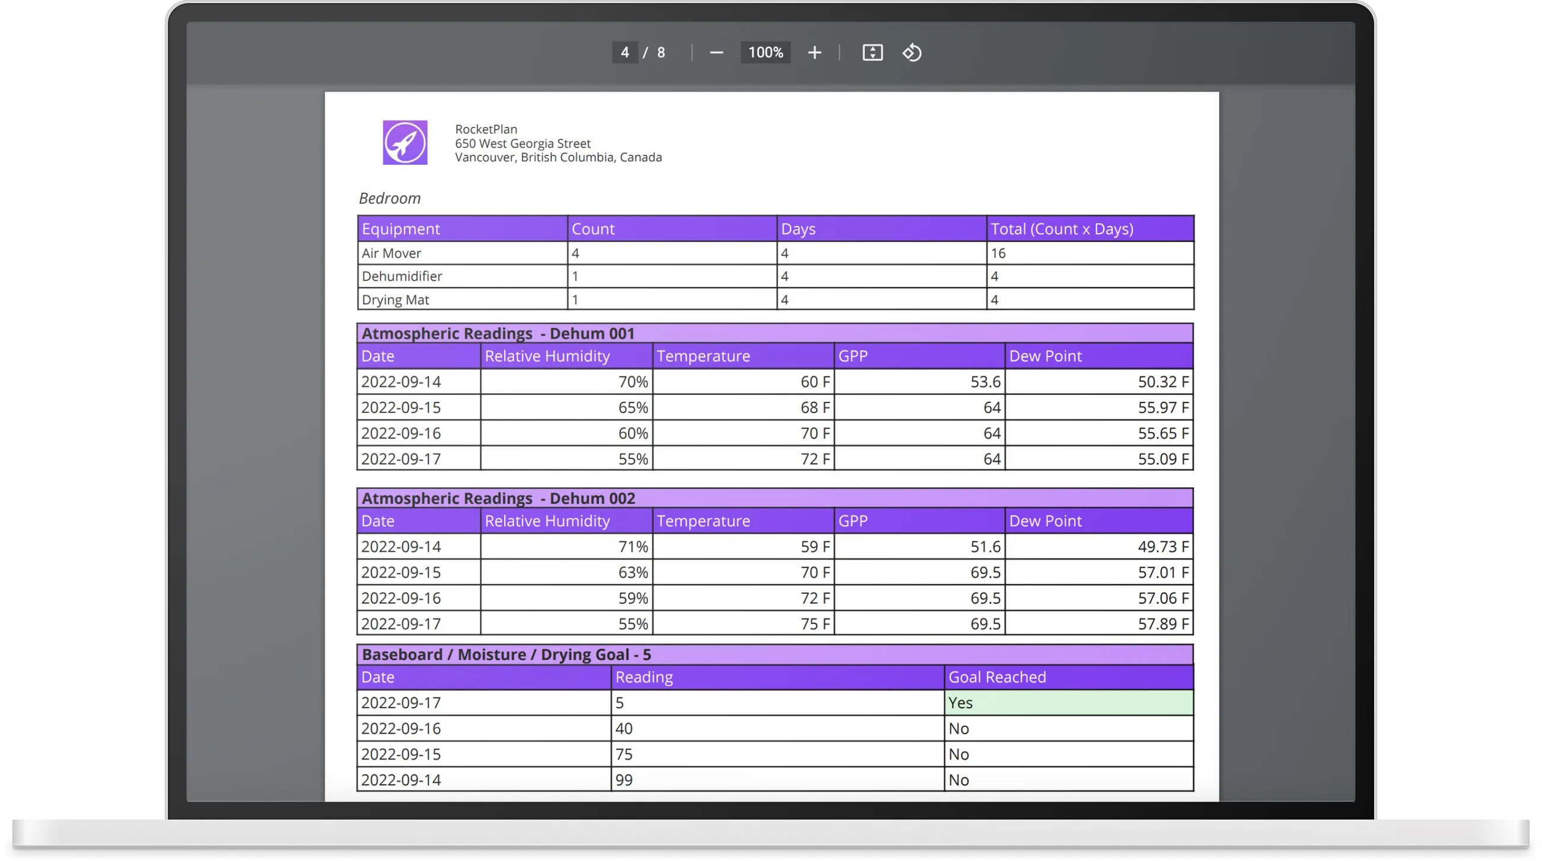Click the Atmospheric Readings - Dehum 002 header
Screen dimensions: 1542x861
[498, 498]
